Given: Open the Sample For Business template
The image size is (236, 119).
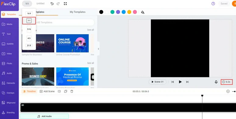Looking at the screenshot, I should coord(38,43).
